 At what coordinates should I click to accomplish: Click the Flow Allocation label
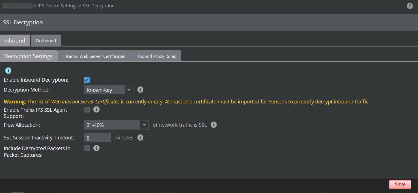click(22, 125)
